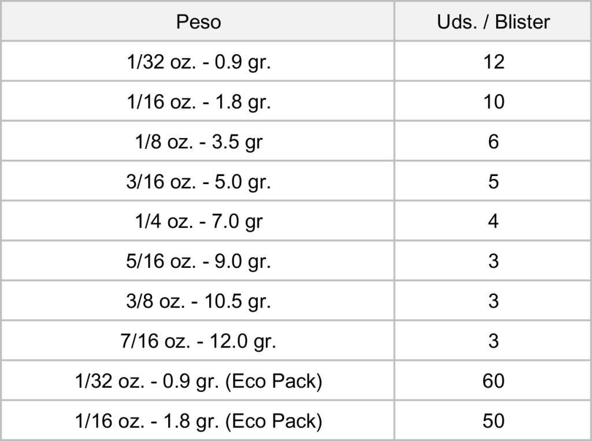Select the blister quantity value 10

[493, 102]
